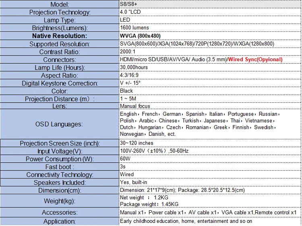
Task: Click the 1 ~ 5M value
Action: [128, 99]
